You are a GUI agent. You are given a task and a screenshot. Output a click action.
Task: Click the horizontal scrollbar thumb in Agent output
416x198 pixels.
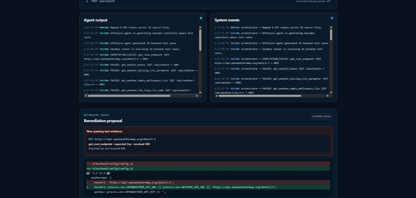point(129,96)
